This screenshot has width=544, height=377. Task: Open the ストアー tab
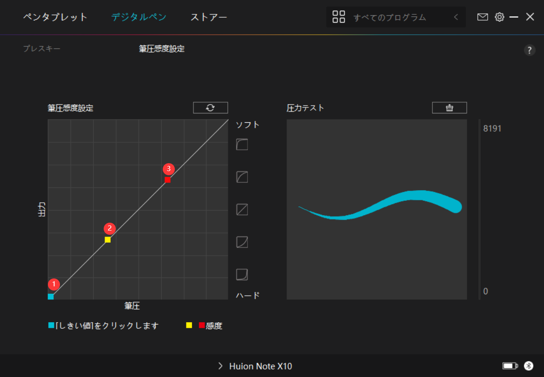(209, 18)
